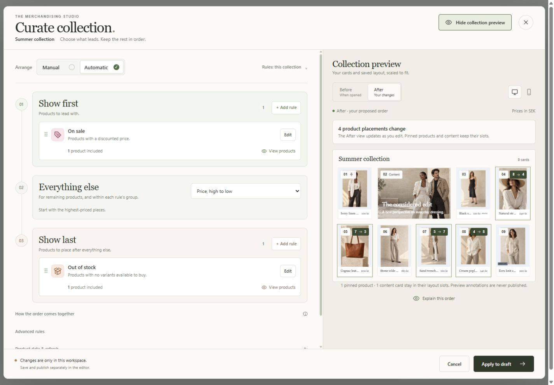
Task: Click the 5 → 7 move badge on card 07
Action: point(439,231)
